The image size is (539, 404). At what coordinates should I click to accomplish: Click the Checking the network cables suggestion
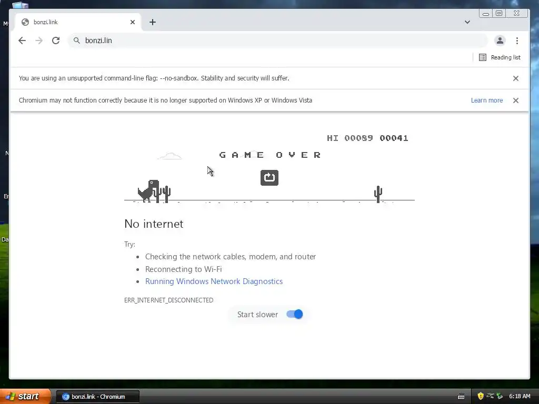point(231,257)
